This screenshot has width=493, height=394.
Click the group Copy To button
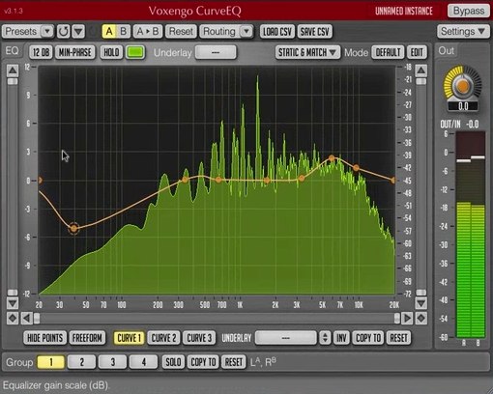tap(203, 362)
